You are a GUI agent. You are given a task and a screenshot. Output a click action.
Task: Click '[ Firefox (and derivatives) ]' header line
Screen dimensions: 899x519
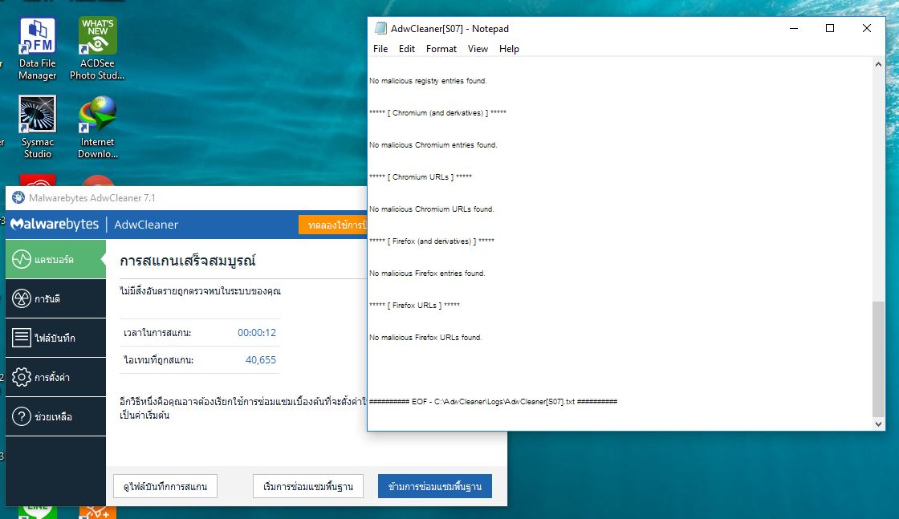coord(431,241)
